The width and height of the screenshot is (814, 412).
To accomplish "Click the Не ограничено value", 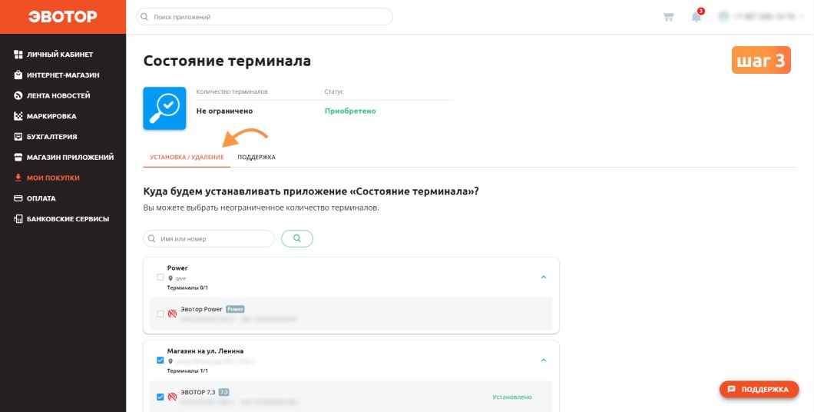I will point(224,111).
